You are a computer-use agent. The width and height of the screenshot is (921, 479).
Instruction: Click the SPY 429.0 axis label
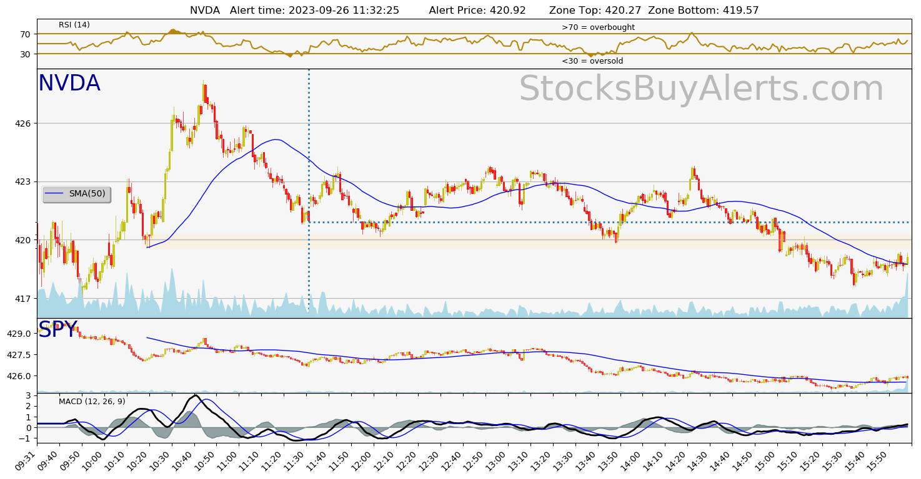coord(19,334)
